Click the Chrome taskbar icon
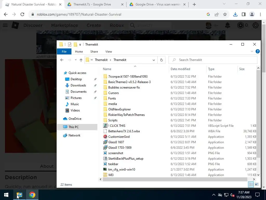The image size is (266, 200). pos(32,195)
